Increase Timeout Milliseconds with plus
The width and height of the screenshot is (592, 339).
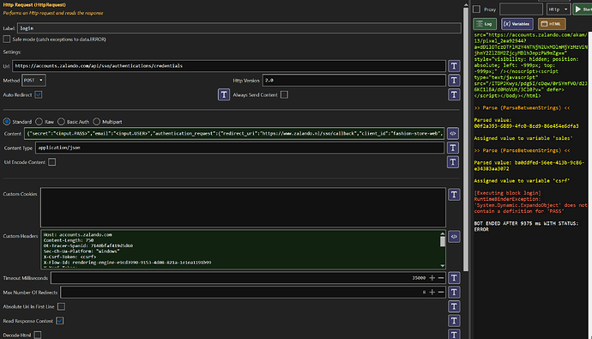(x=432, y=278)
